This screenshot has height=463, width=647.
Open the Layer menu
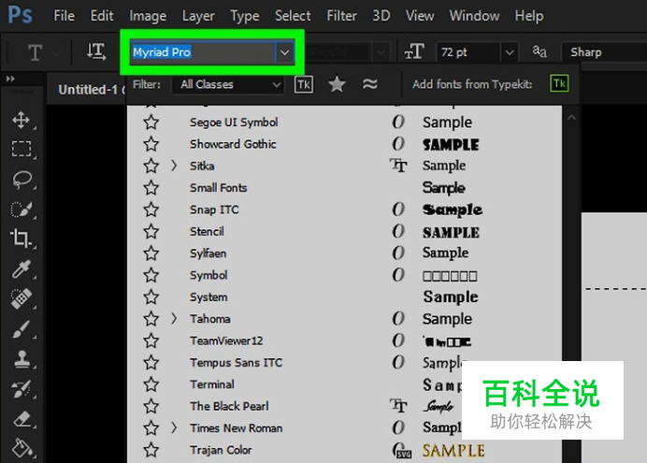pyautogui.click(x=198, y=16)
